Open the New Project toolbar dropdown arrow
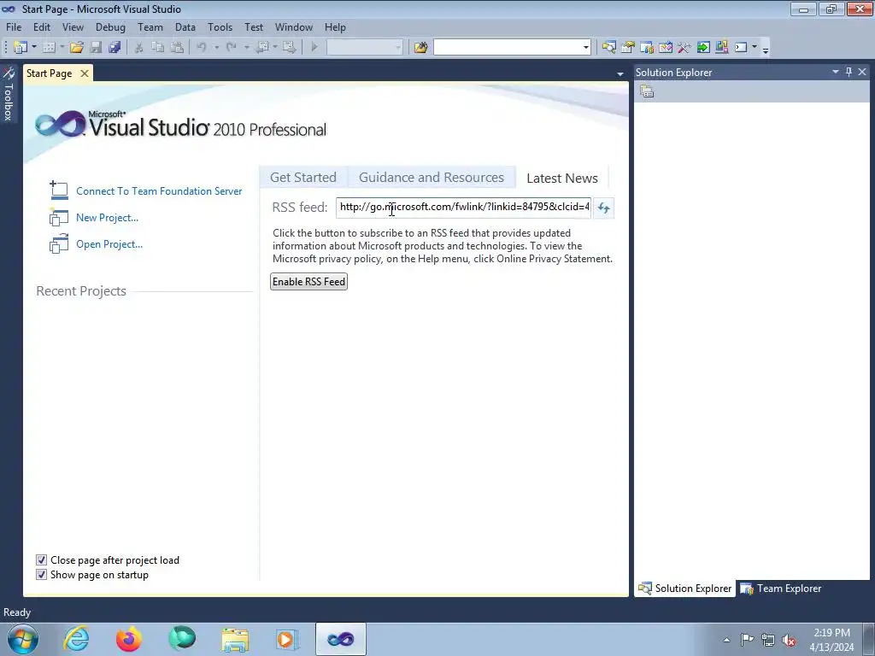The width and height of the screenshot is (875, 656). click(x=34, y=48)
